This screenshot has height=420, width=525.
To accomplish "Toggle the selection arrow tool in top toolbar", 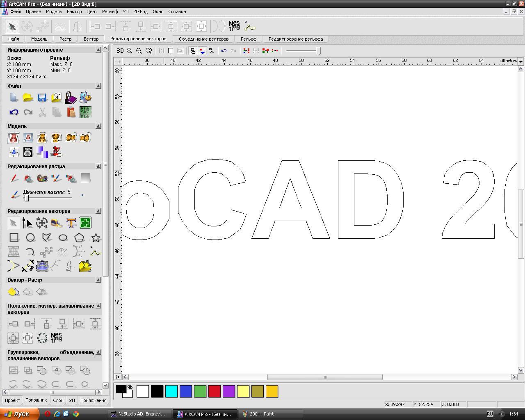I will pos(12,27).
